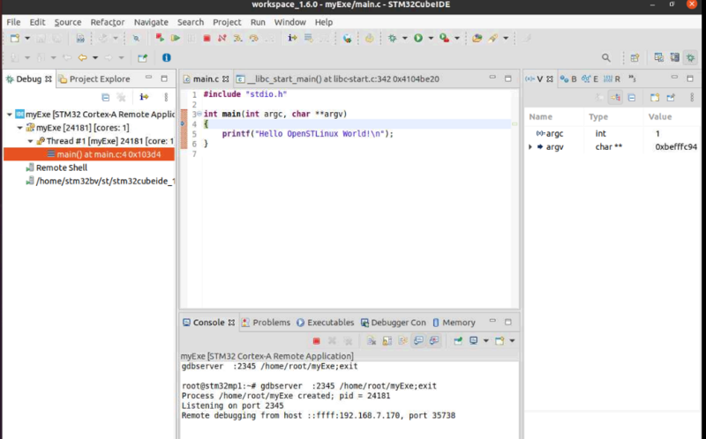
Task: Click the Run External Tools icon
Action: coord(445,38)
